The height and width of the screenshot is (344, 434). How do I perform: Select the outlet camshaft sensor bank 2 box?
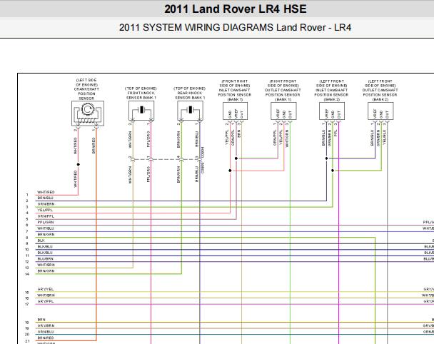point(380,111)
